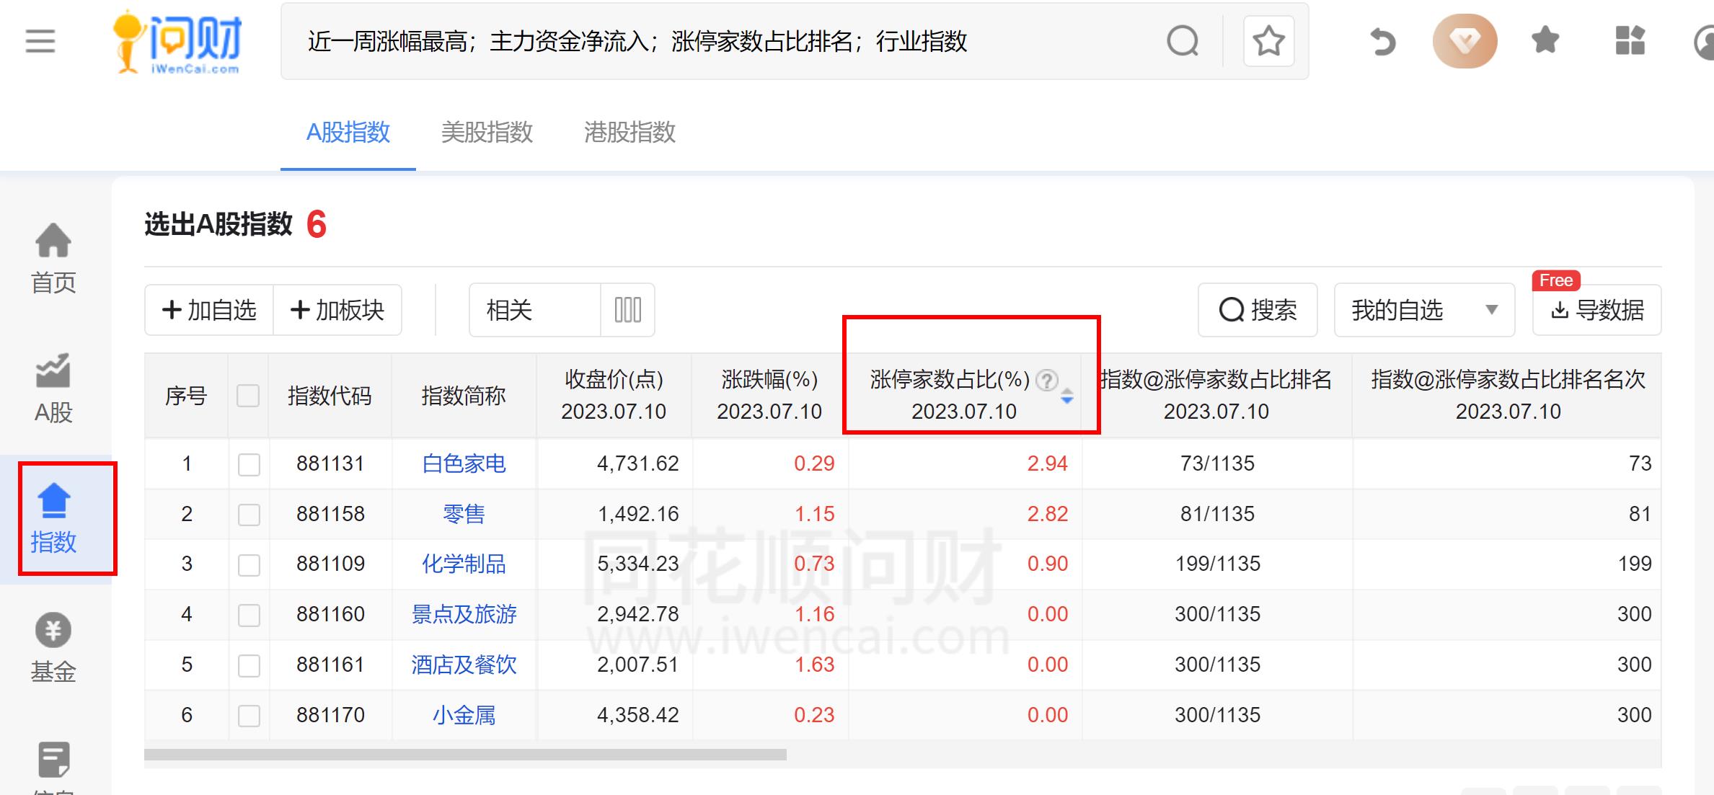Click the 加自选 button

208,310
